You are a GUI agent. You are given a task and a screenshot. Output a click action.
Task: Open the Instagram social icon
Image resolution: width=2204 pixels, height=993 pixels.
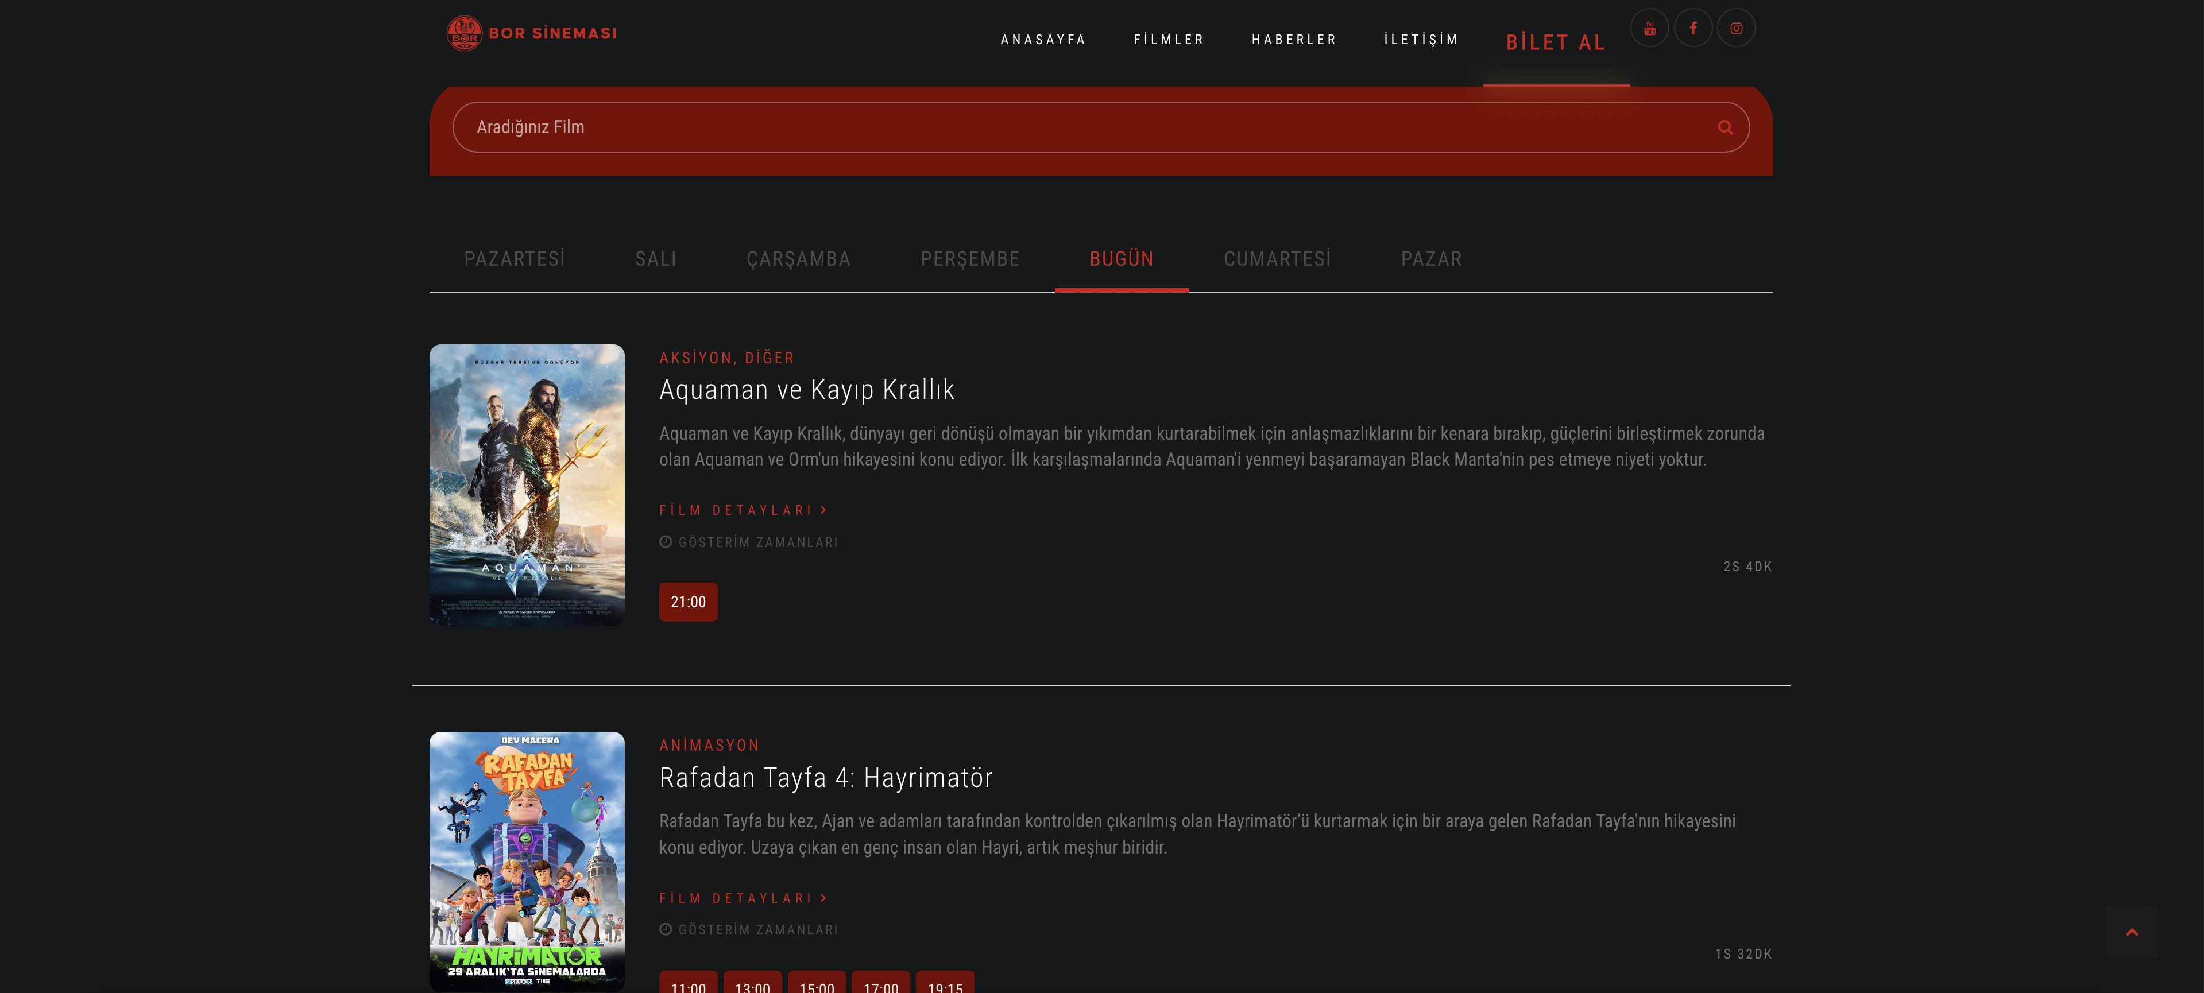click(x=1736, y=28)
